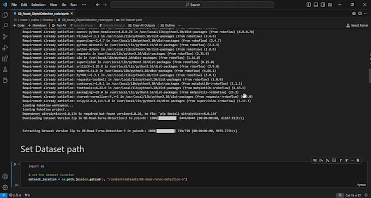Click the Set Dataset path heading

click(x=52, y=149)
